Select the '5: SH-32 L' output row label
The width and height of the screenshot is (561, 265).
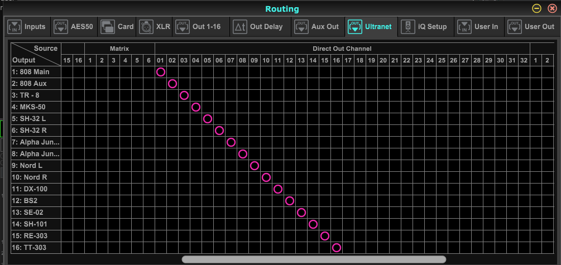click(36, 119)
